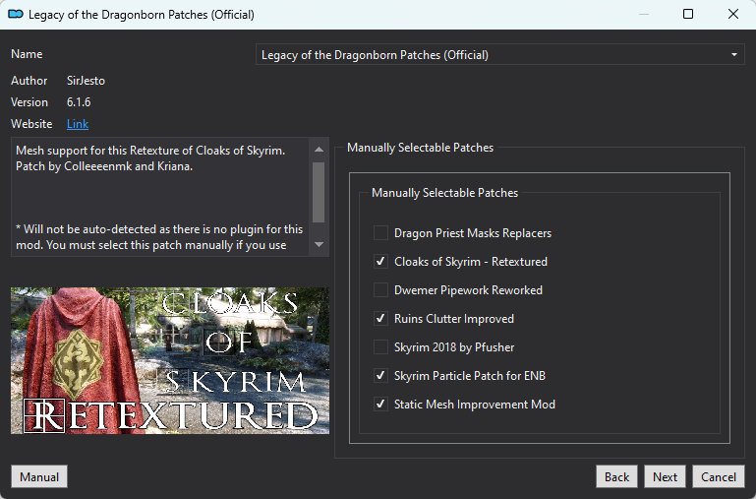756x499 pixels.
Task: Cancel the installer
Action: tap(719, 476)
